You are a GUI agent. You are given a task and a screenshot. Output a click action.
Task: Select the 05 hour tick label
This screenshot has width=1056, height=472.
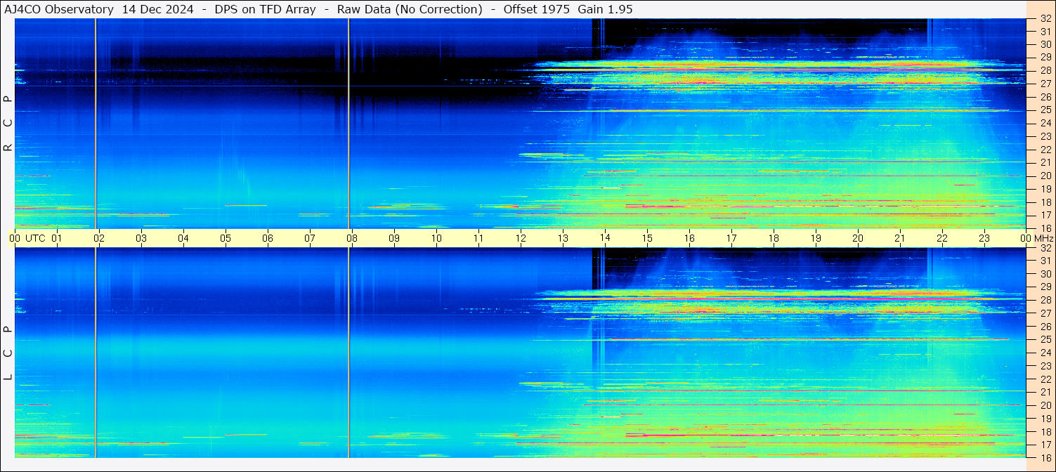pos(226,238)
